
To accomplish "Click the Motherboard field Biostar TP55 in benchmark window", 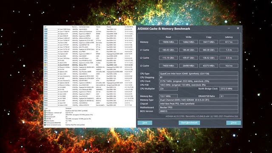I will click(x=198, y=108).
